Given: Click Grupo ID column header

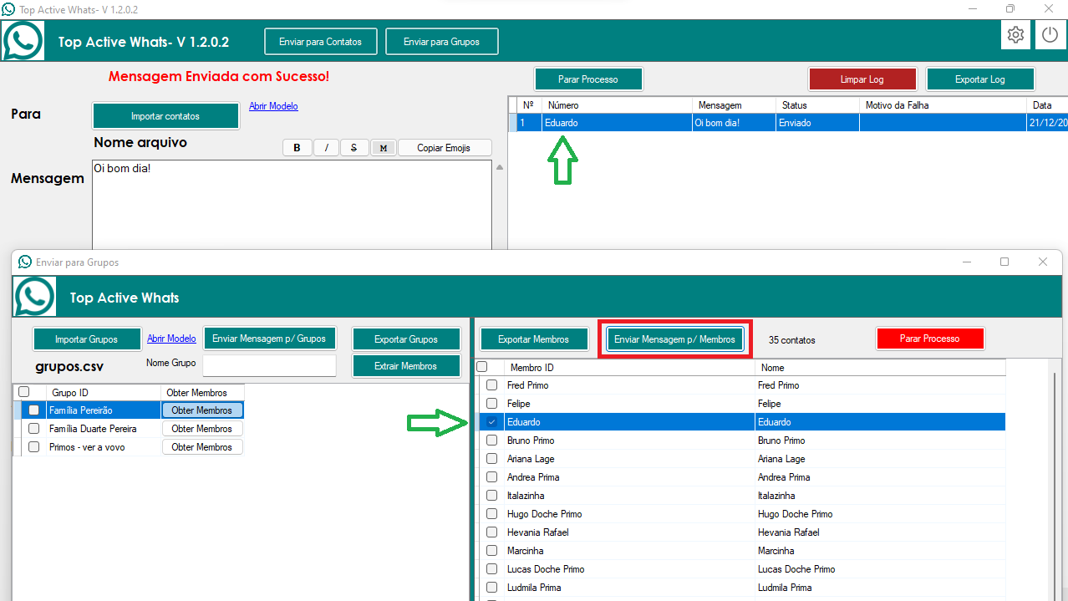Looking at the screenshot, I should 103,393.
